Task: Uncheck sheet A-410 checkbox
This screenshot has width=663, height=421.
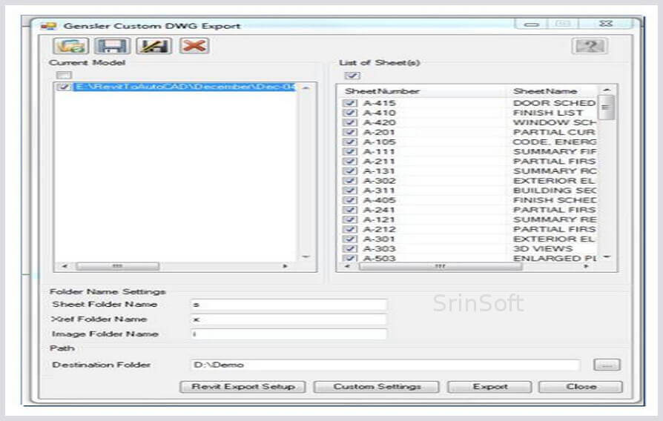Action: tap(350, 113)
